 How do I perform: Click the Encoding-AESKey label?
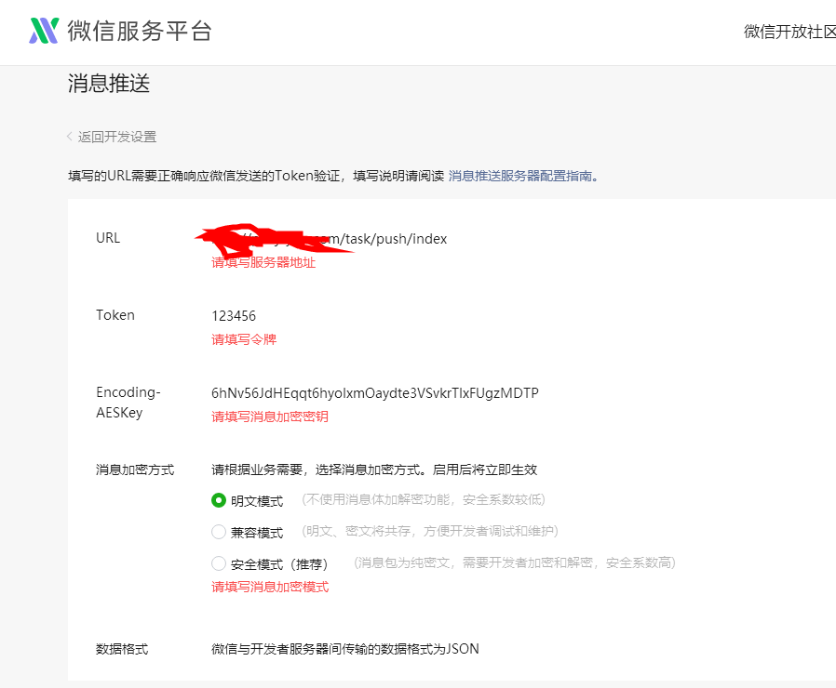pyautogui.click(x=128, y=403)
